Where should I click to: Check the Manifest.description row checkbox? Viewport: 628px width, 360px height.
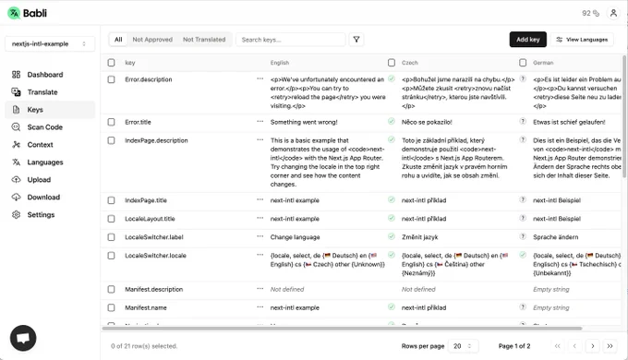tap(112, 289)
